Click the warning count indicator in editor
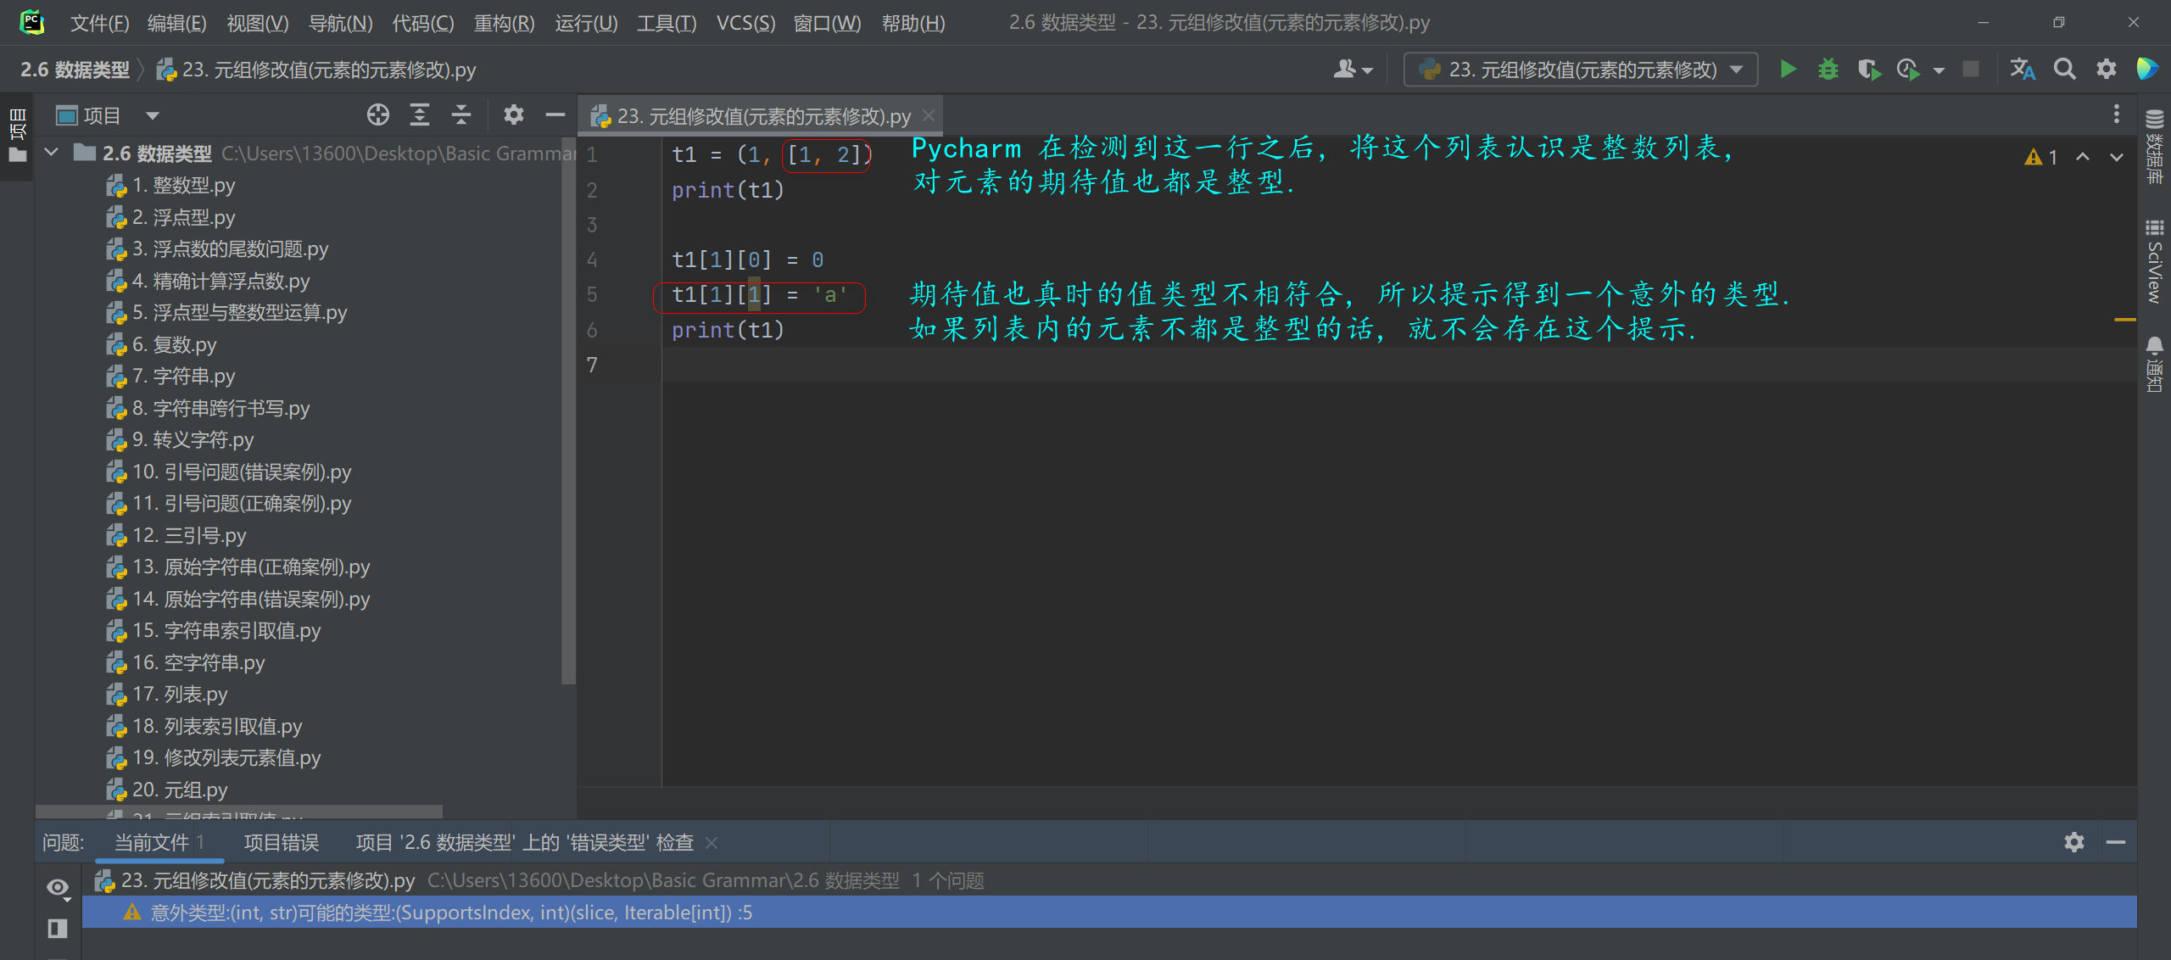The height and width of the screenshot is (960, 2171). [x=2042, y=157]
